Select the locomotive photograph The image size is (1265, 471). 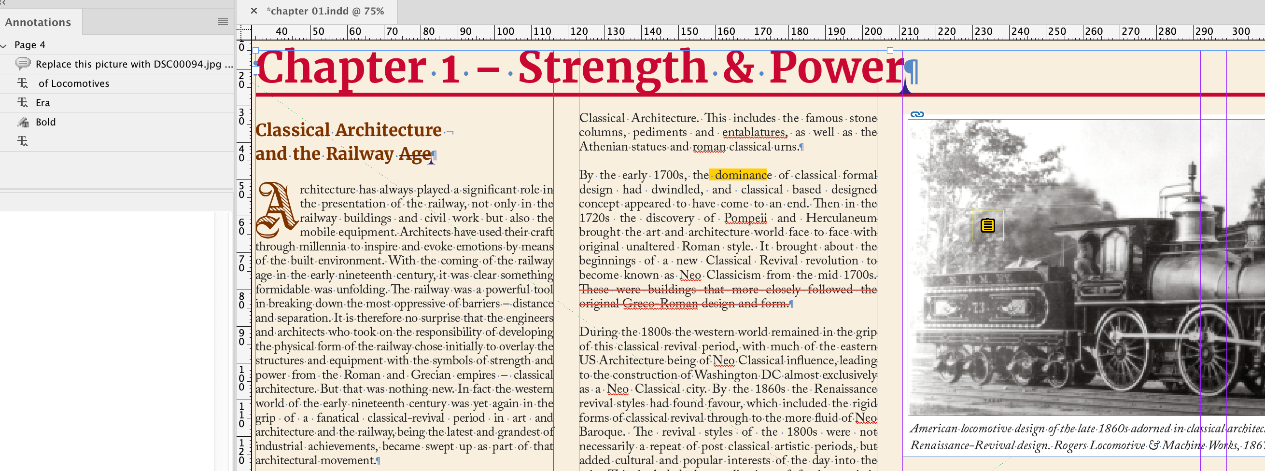[1086, 267]
